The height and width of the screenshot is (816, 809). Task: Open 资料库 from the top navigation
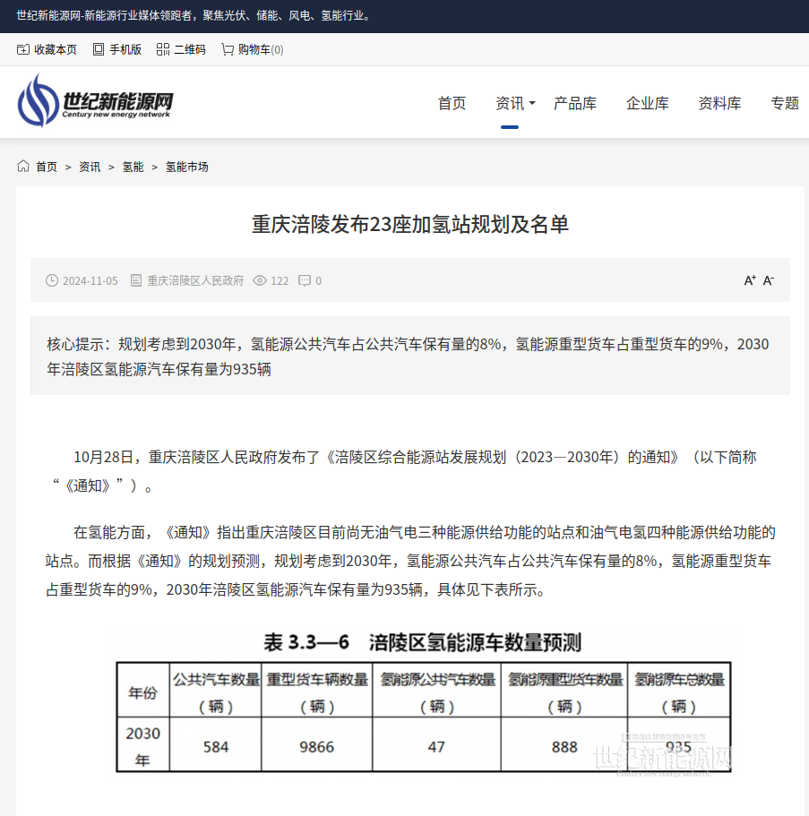(720, 103)
